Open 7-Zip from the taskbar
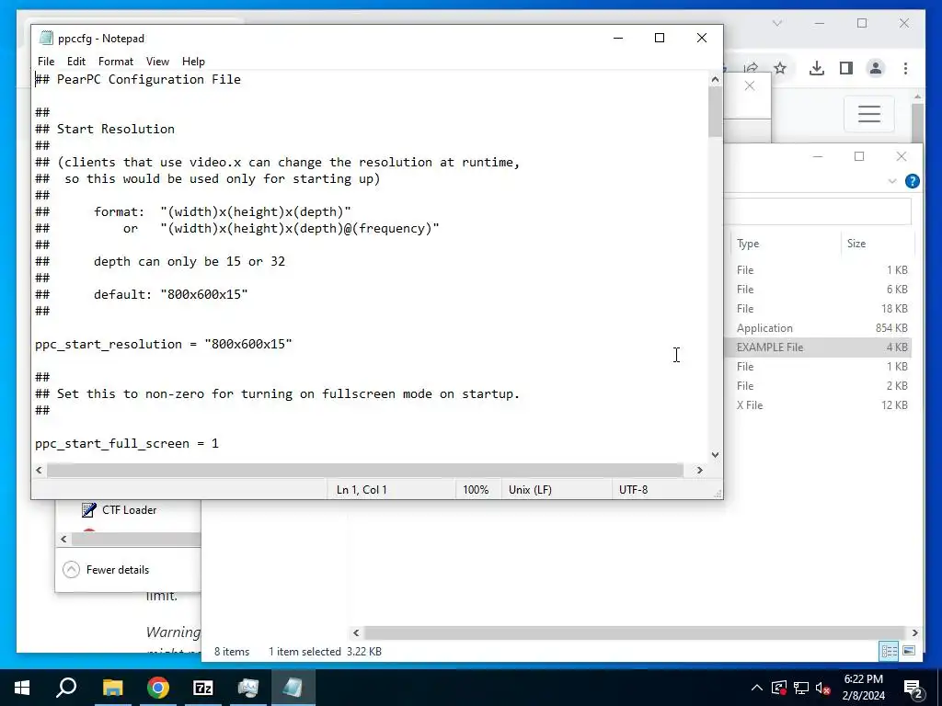This screenshot has width=942, height=706. tap(203, 688)
